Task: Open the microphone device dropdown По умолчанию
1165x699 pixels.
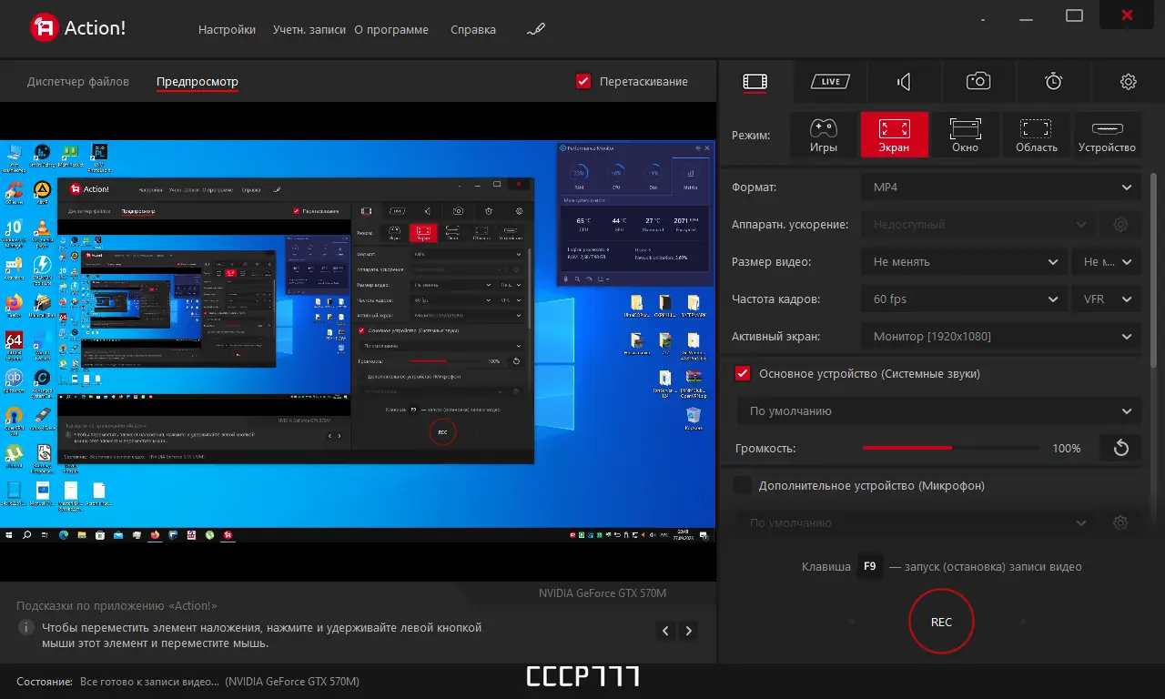Action: click(917, 523)
